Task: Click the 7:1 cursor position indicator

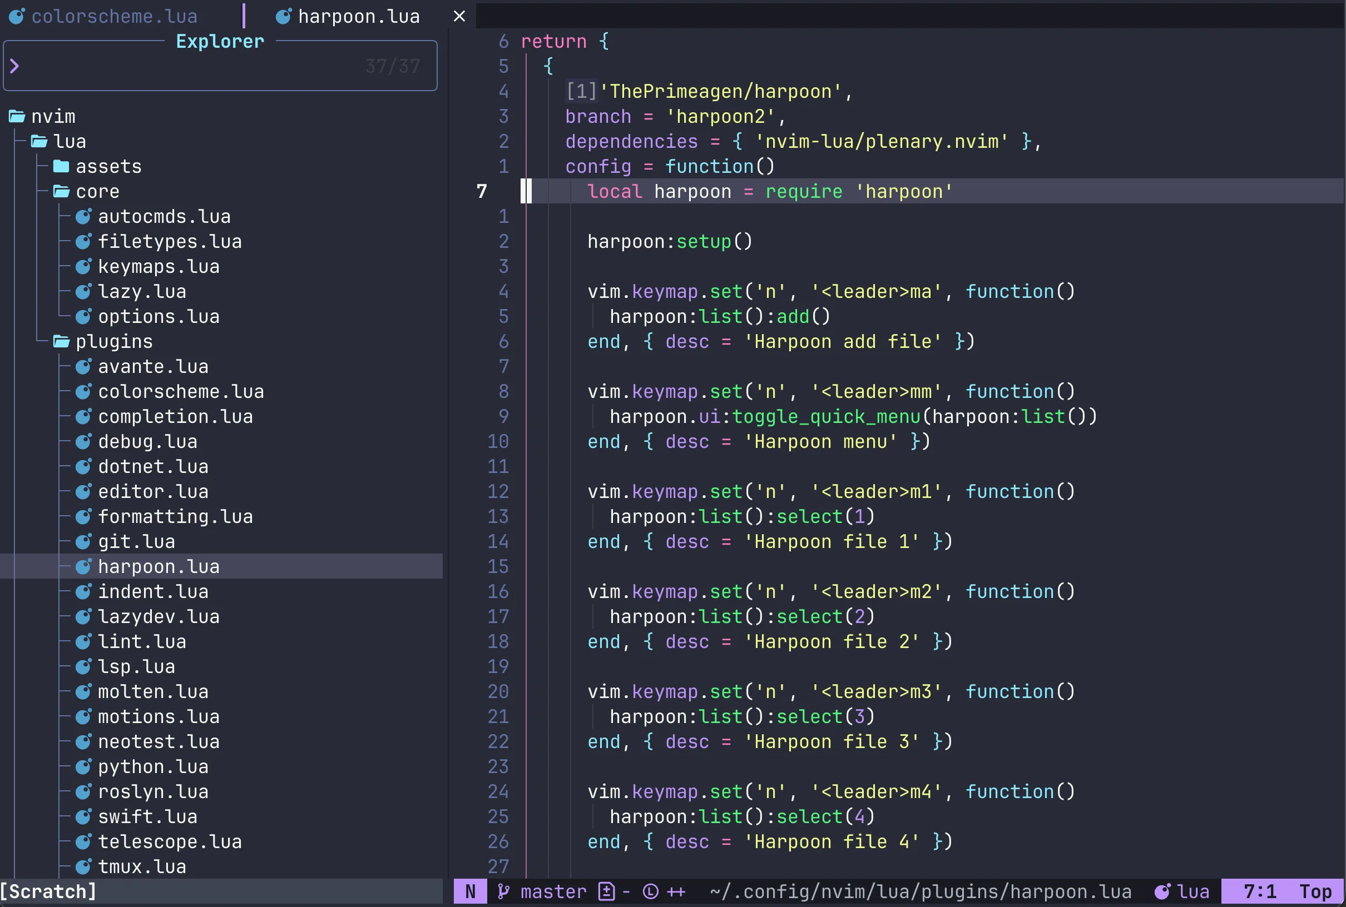Action: pyautogui.click(x=1260, y=892)
